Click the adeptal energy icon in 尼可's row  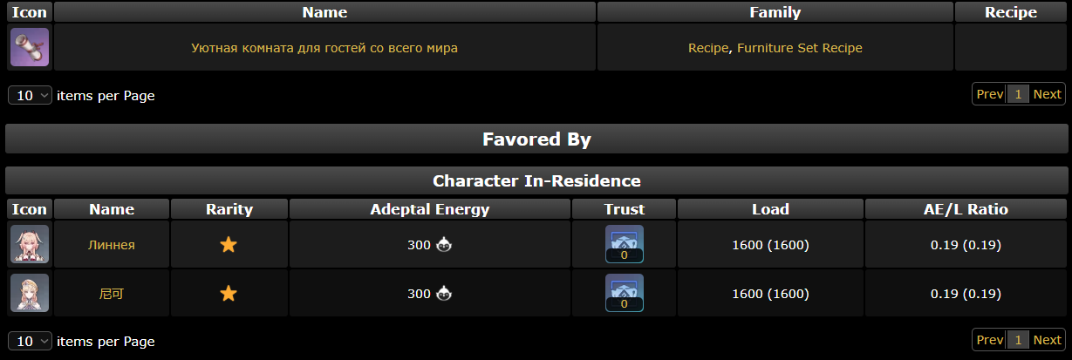(x=444, y=294)
